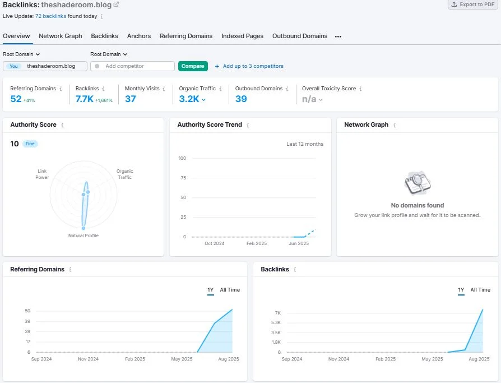Switch to the Anchors tab
Screen dimensions: 501x383
click(138, 36)
